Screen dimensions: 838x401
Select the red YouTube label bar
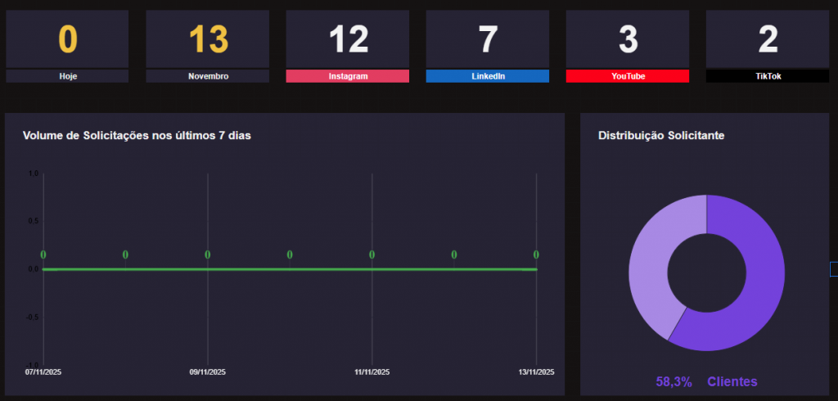[x=627, y=76]
